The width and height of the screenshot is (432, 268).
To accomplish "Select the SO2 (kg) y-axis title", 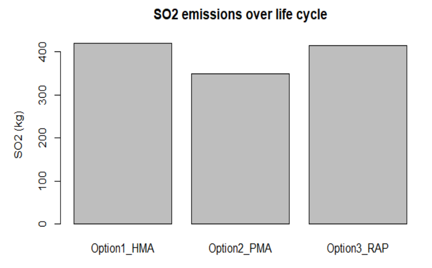I will [x=18, y=134].
